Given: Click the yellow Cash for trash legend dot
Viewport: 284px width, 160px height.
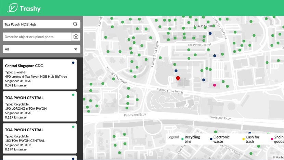Looking at the screenshot, I should pyautogui.click(x=243, y=139).
